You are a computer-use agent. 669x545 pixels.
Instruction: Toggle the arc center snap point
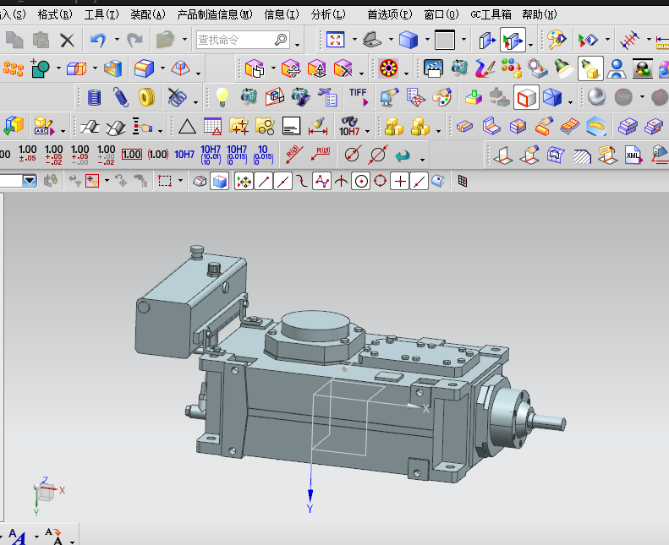pos(361,181)
